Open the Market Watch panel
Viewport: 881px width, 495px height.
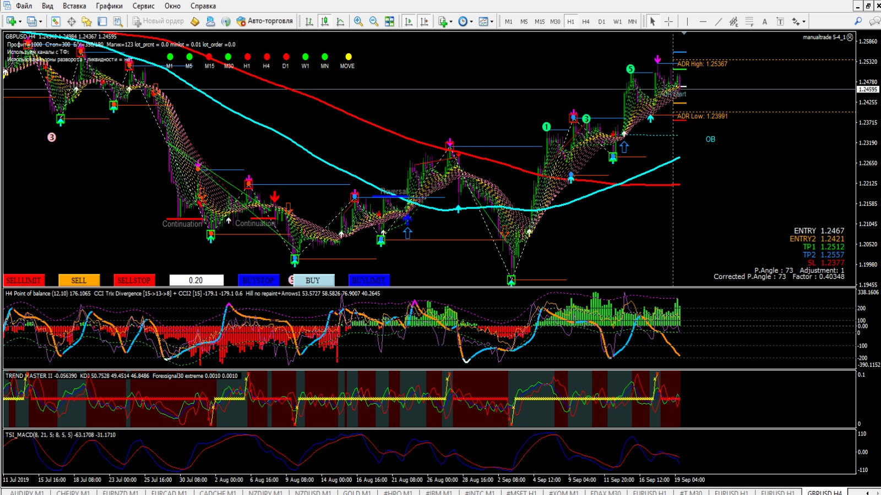pyautogui.click(x=56, y=21)
